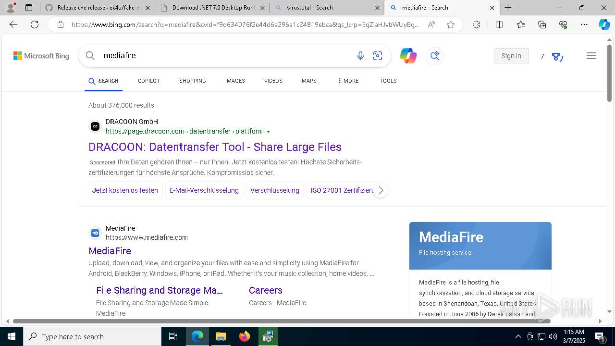Open Favorites list icon
The width and height of the screenshot is (615, 346).
(521, 25)
